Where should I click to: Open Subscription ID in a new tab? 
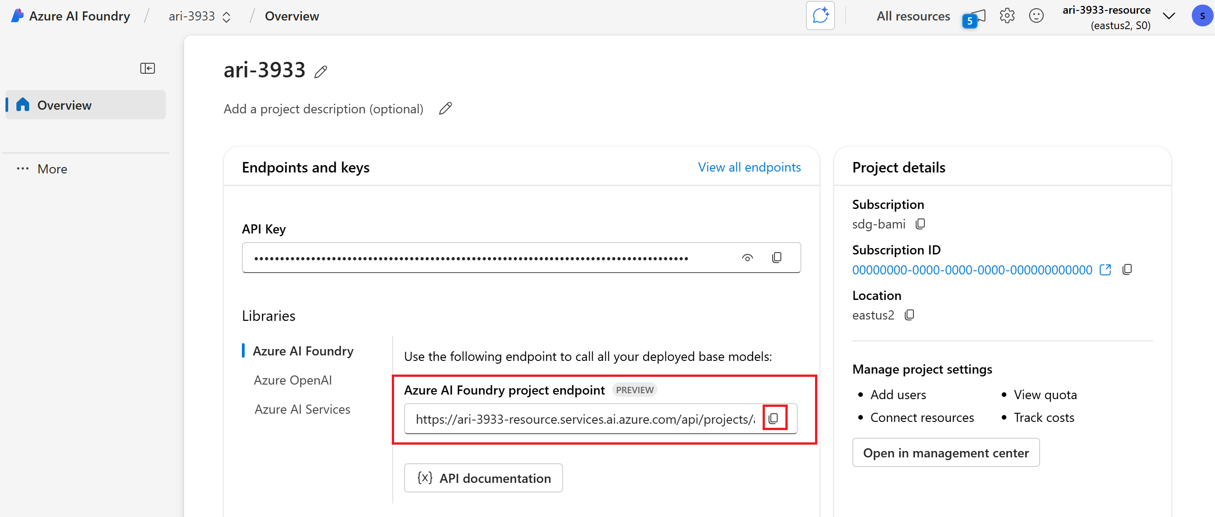pos(1106,269)
